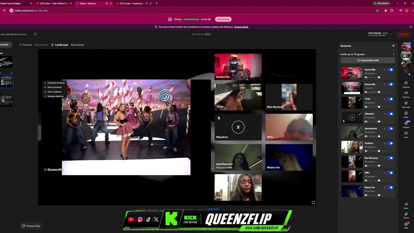Toggle off the Master lee source
Image resolution: width=414 pixels, height=233 pixels.
coord(390,187)
